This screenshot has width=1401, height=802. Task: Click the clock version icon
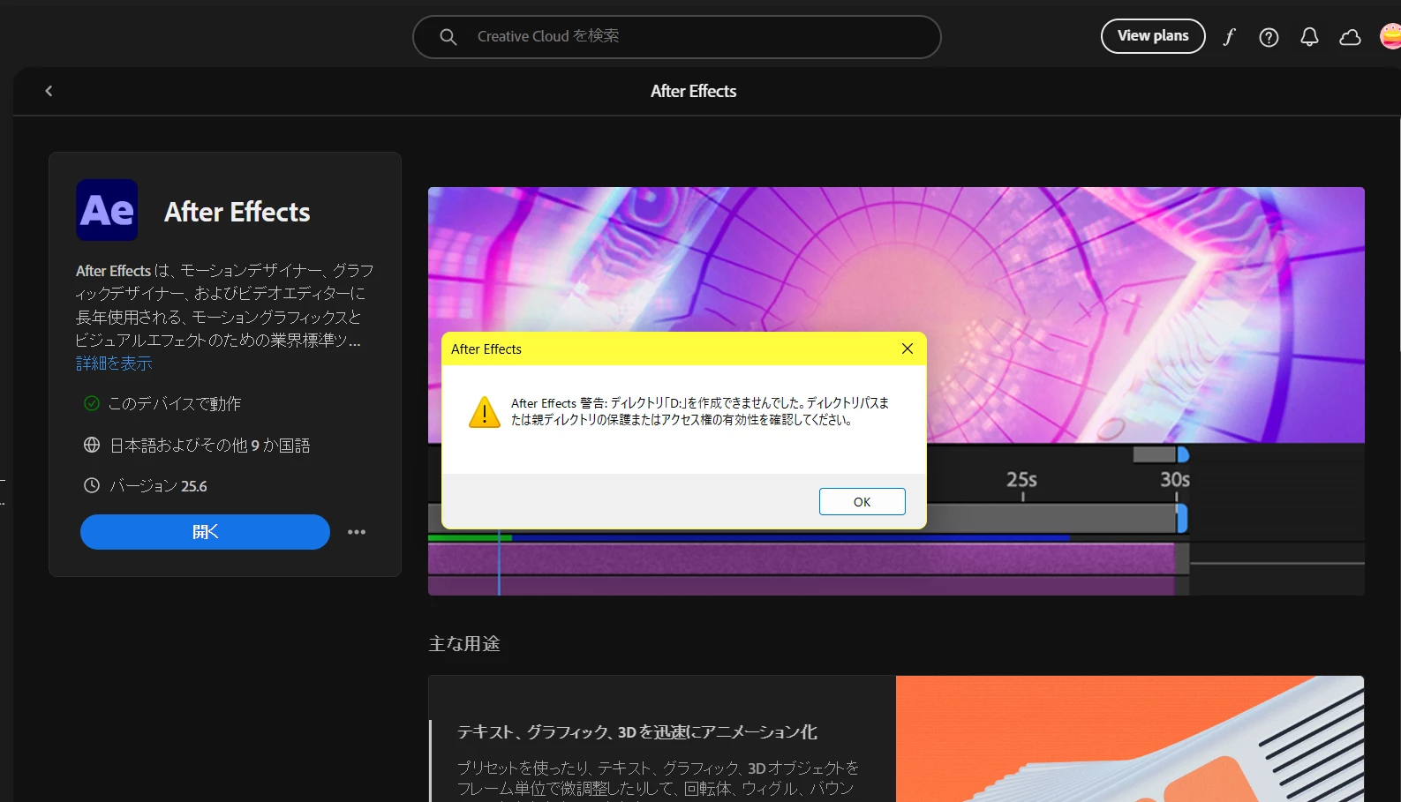pyautogui.click(x=92, y=485)
